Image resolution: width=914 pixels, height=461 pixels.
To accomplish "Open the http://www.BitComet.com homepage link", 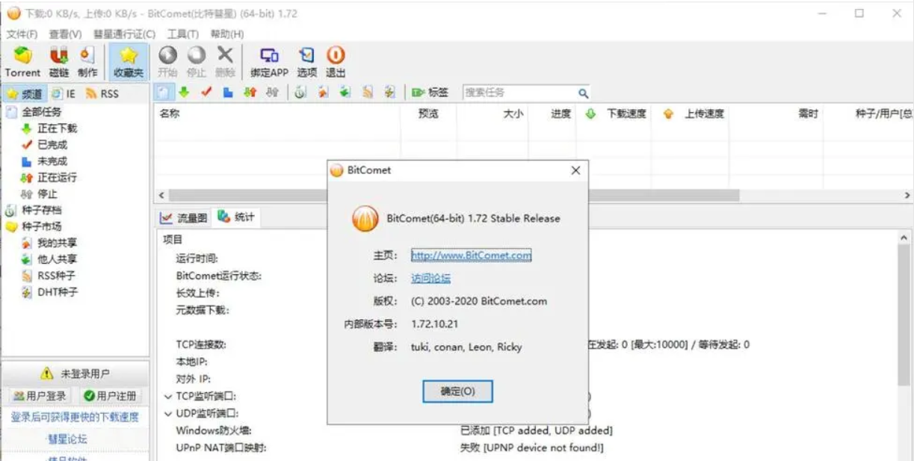I will point(471,256).
